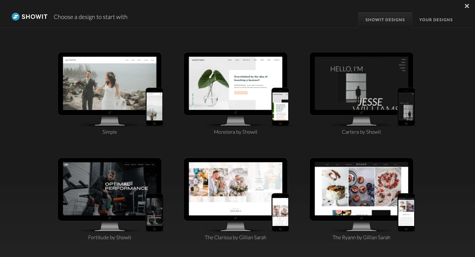Click the Cartera by Showit name label
Viewport: 475px width, 257px height.
(361, 132)
